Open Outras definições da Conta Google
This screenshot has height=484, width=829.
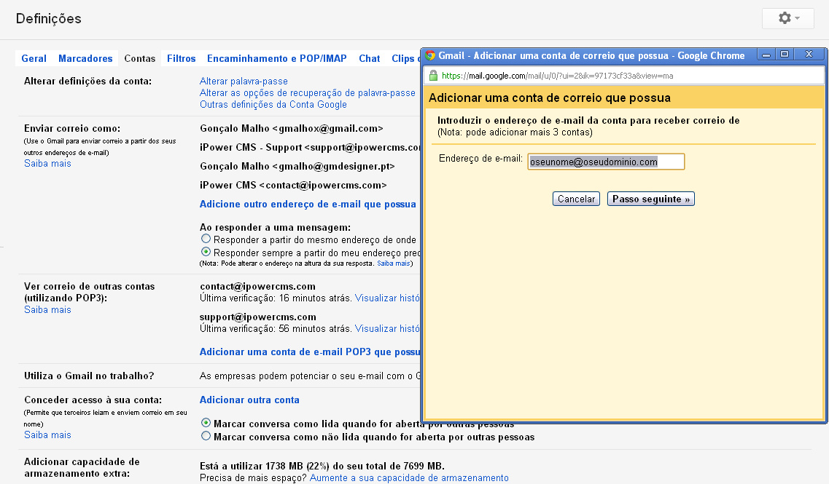pos(273,105)
